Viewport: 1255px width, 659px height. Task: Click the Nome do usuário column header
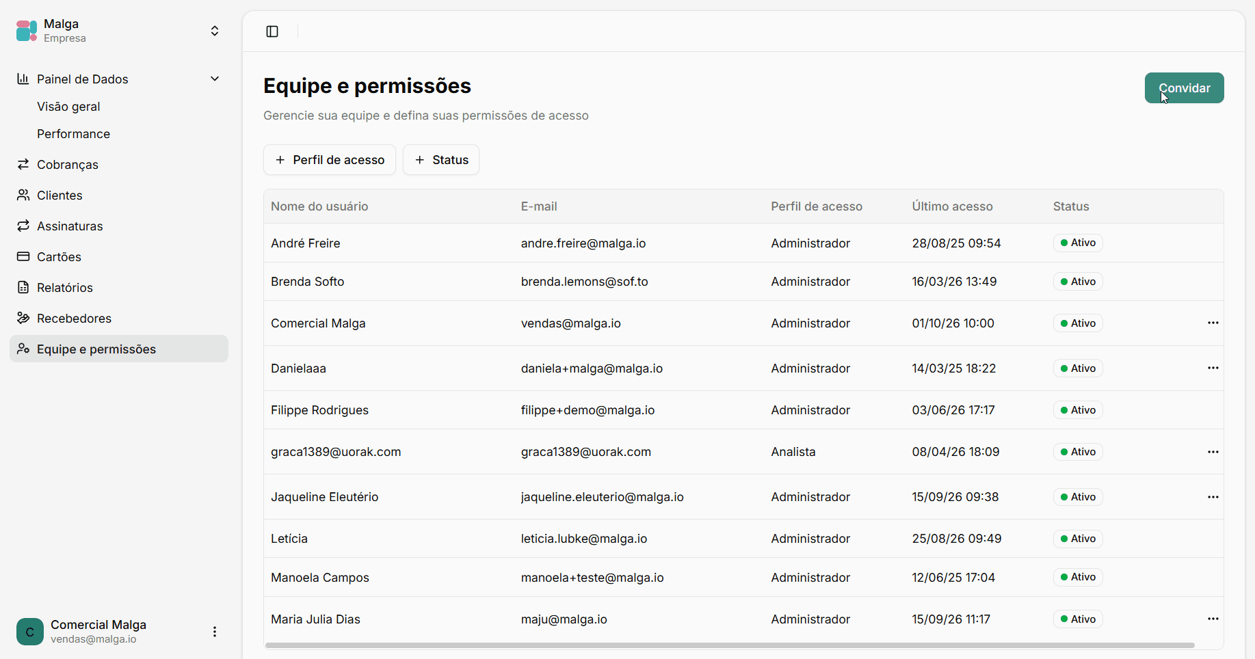(319, 206)
